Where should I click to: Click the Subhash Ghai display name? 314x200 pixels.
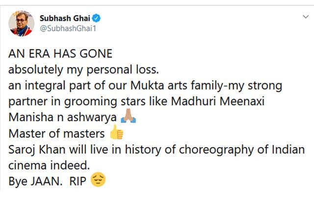coord(65,19)
